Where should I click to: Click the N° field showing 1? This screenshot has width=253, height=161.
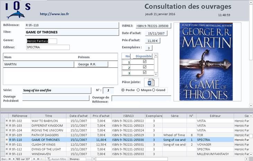coord(108,91)
